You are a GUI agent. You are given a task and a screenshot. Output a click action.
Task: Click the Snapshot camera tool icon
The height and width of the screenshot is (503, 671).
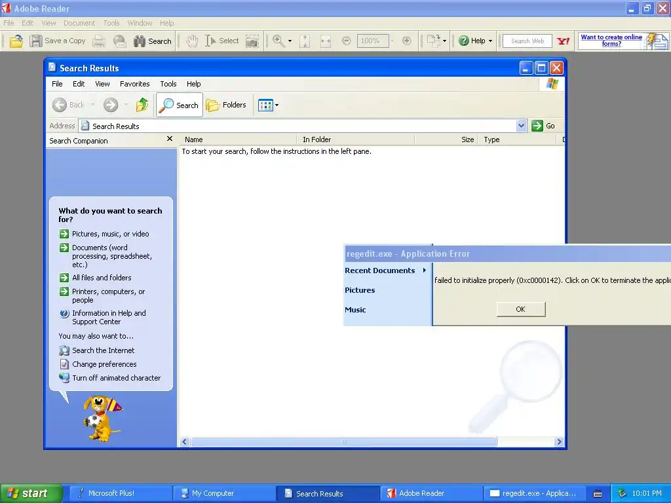(x=252, y=41)
